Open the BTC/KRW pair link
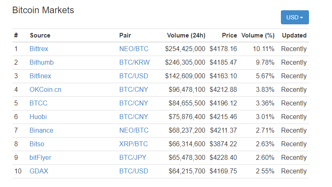The width and height of the screenshot is (332, 187). pyautogui.click(x=134, y=63)
